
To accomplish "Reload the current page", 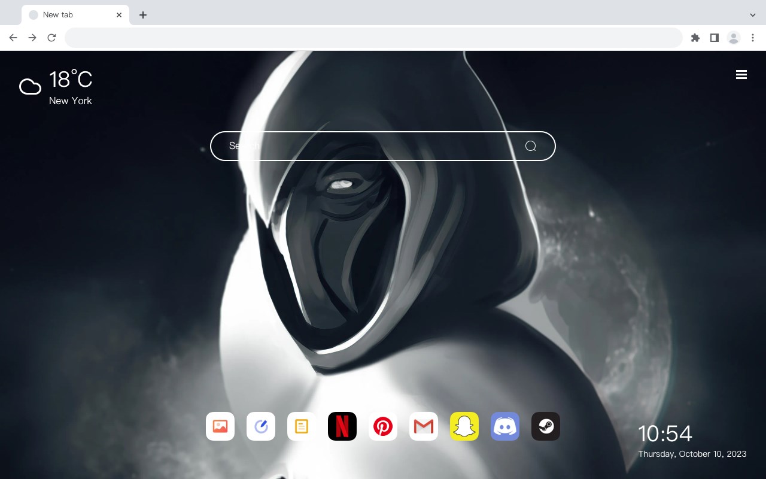I will (51, 38).
